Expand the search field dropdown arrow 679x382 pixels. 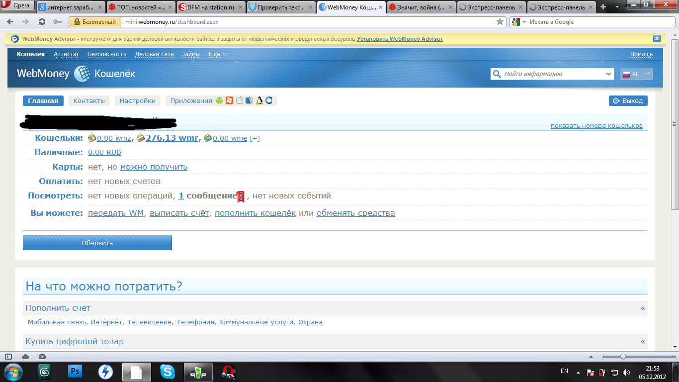pyautogui.click(x=609, y=74)
